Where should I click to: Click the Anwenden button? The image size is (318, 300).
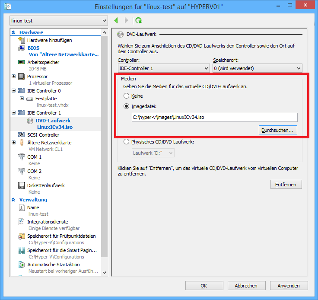tap(289, 286)
